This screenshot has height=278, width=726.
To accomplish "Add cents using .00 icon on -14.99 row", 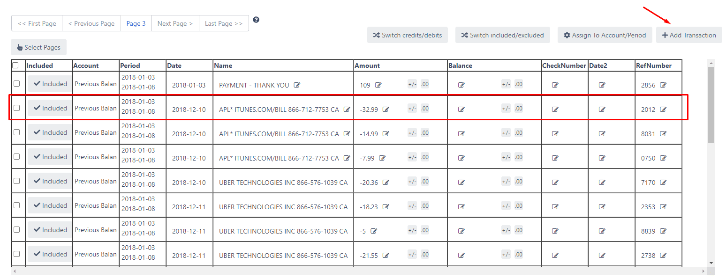I will coord(424,132).
